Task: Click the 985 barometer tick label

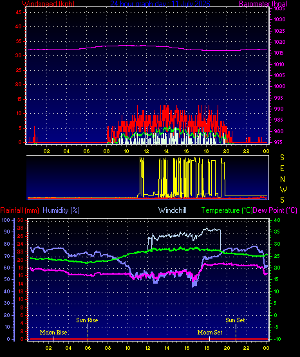Action: 279,120
